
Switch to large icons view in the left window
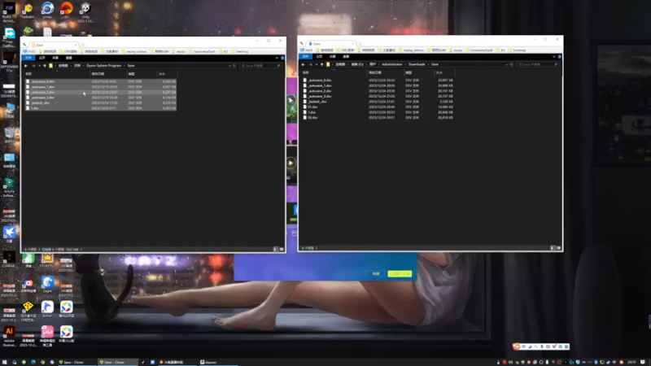tap(282, 250)
